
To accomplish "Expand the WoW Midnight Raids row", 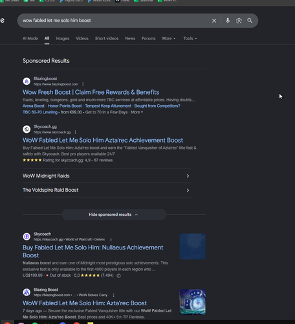I will click(107, 176).
